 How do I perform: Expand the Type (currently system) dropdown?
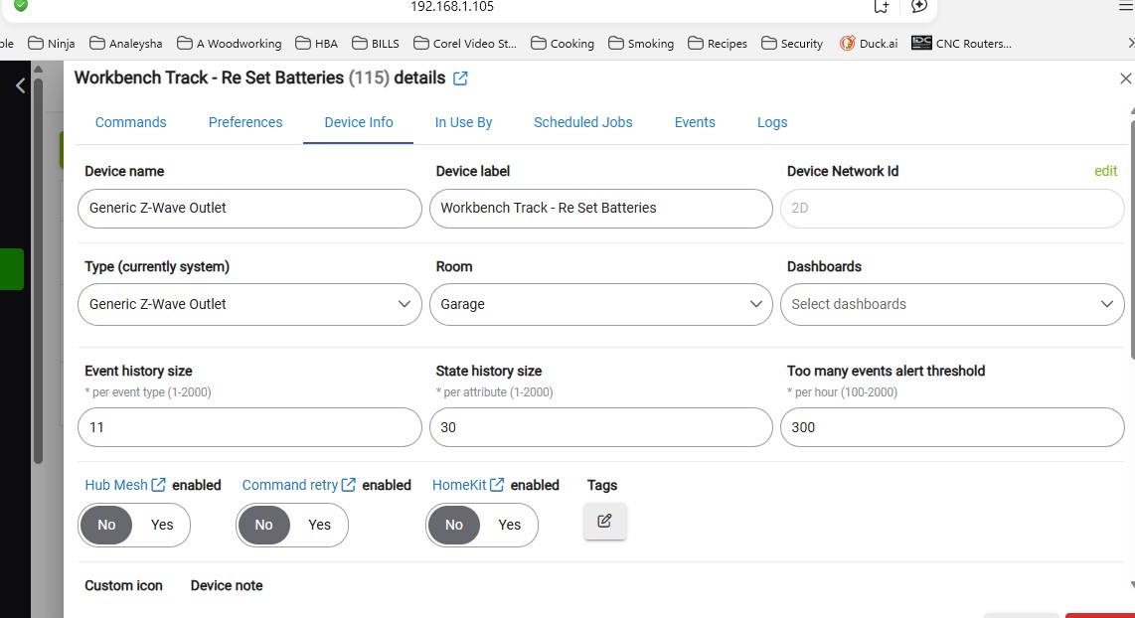coord(249,304)
